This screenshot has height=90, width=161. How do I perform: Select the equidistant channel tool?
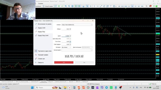104,6
